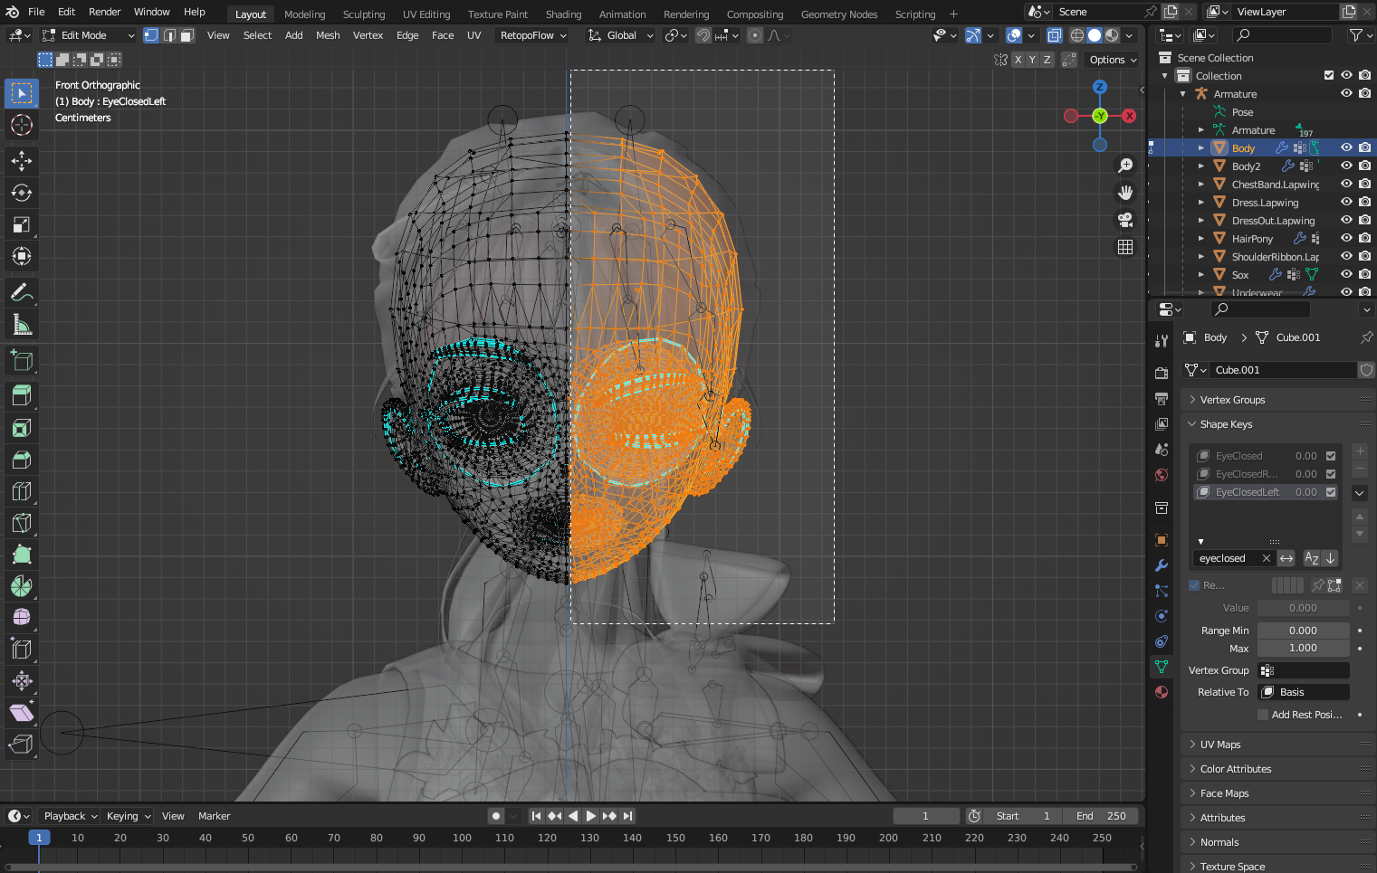This screenshot has height=873, width=1377.
Task: Click the viewport pan hand icon
Action: pyautogui.click(x=1125, y=193)
